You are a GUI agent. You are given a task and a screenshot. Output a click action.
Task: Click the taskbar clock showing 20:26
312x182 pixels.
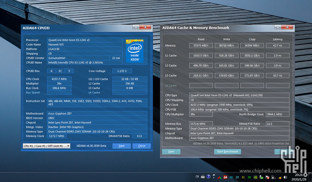tap(299, 177)
